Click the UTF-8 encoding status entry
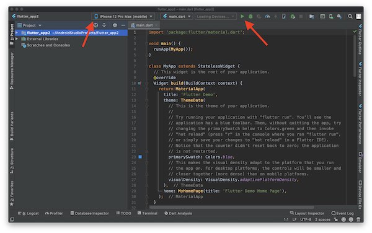 pos(306,219)
